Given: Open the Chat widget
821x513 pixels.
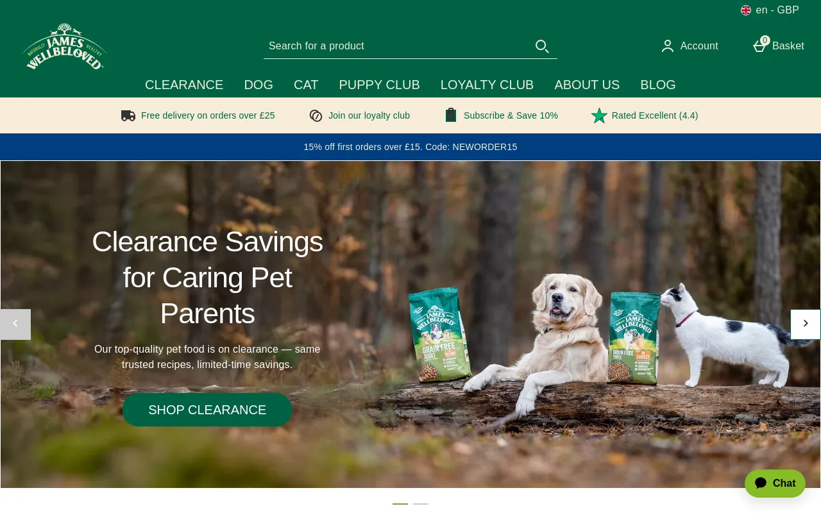Looking at the screenshot, I should (775, 483).
